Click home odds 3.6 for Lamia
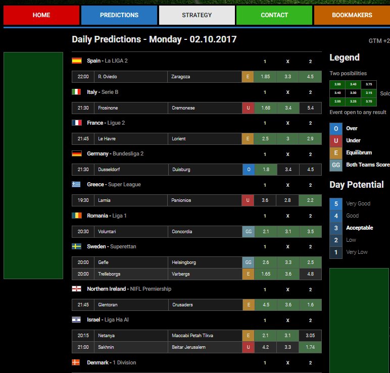 pyautogui.click(x=265, y=200)
